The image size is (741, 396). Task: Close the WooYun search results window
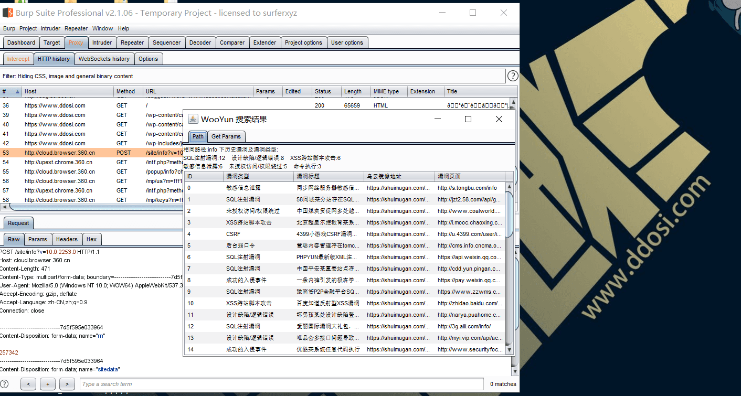click(x=499, y=119)
